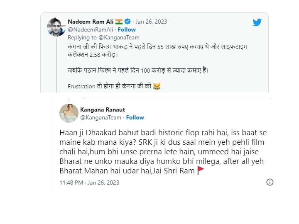Click the Twitter bird logo

pyautogui.click(x=257, y=22)
